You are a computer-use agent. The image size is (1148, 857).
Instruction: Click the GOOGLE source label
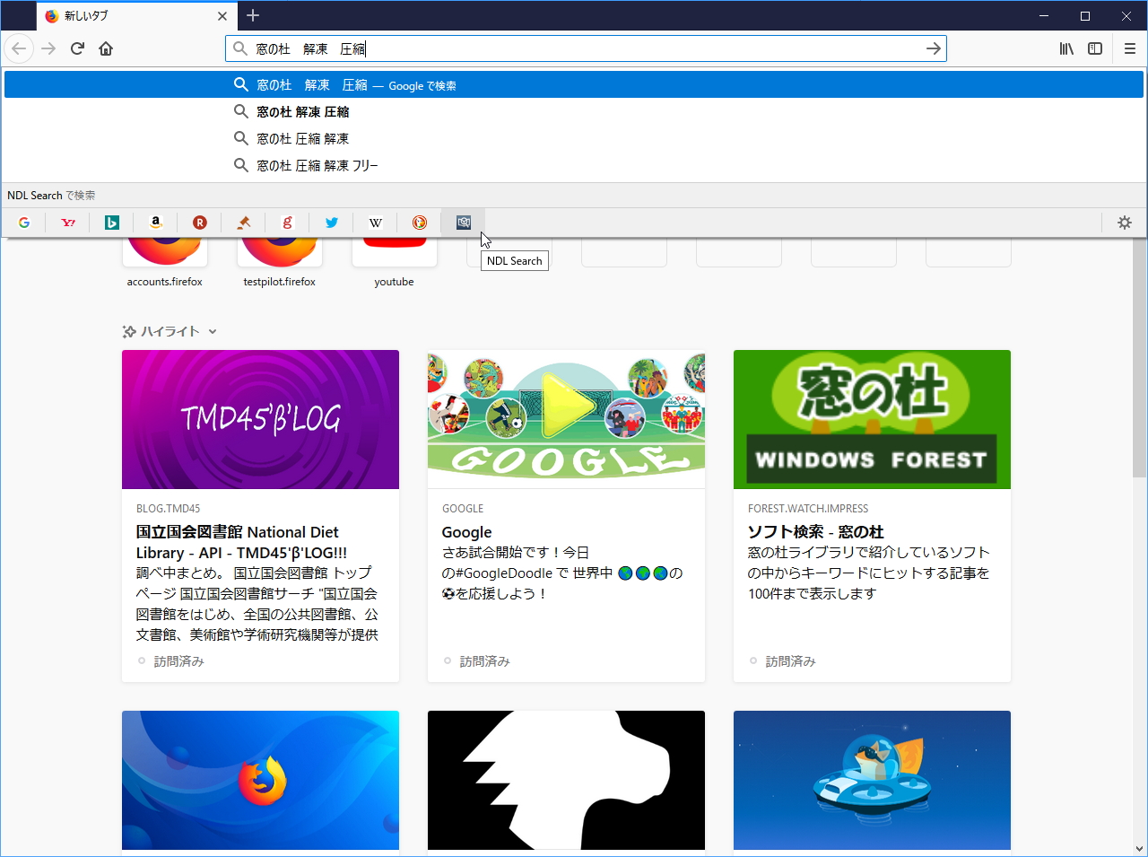click(463, 509)
